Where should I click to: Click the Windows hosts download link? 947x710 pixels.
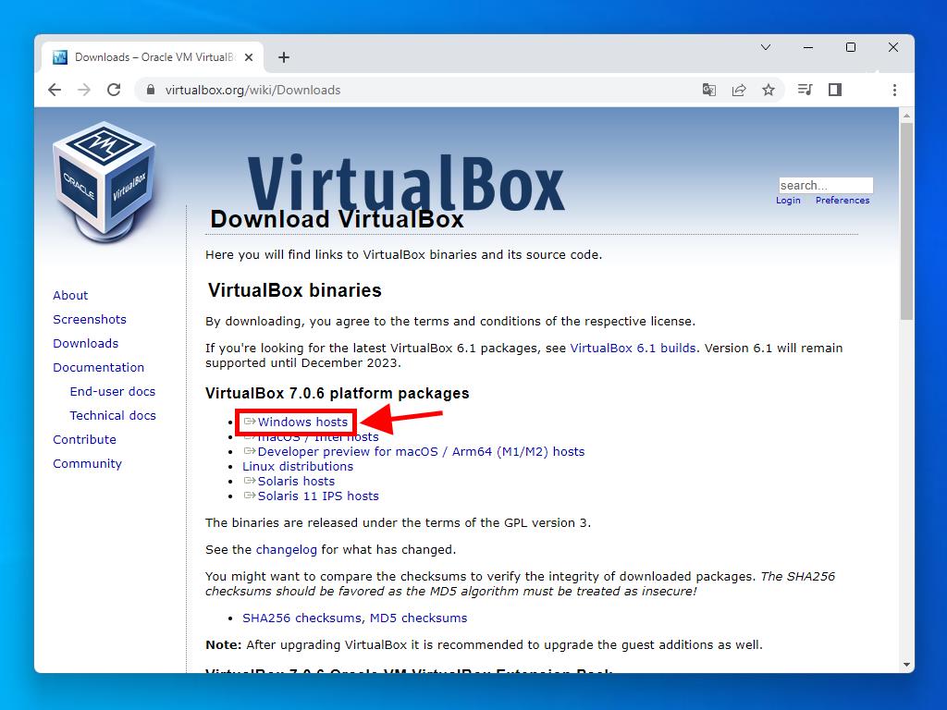point(302,422)
